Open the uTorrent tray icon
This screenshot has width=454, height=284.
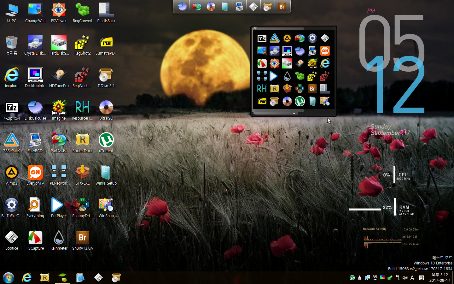point(352,278)
